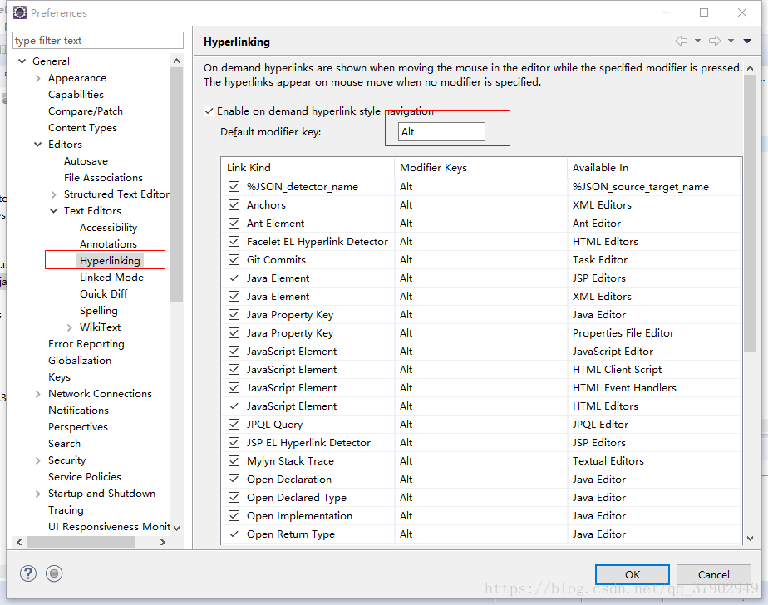768x605 pixels.
Task: Click the Eclipse Preferences window icon
Action: 20,12
